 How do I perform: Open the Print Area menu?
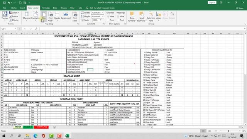pos(51,16)
